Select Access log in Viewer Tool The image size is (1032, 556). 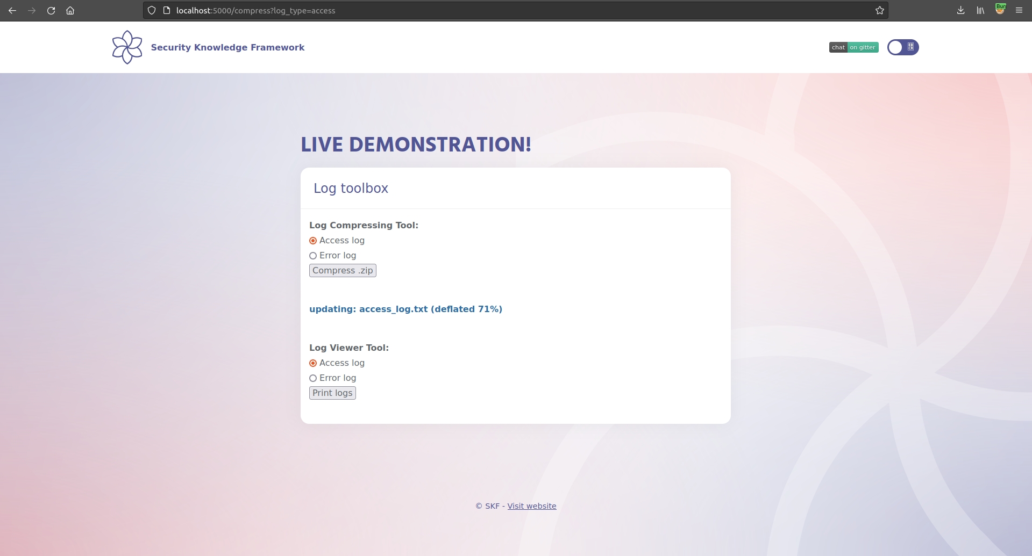(313, 363)
